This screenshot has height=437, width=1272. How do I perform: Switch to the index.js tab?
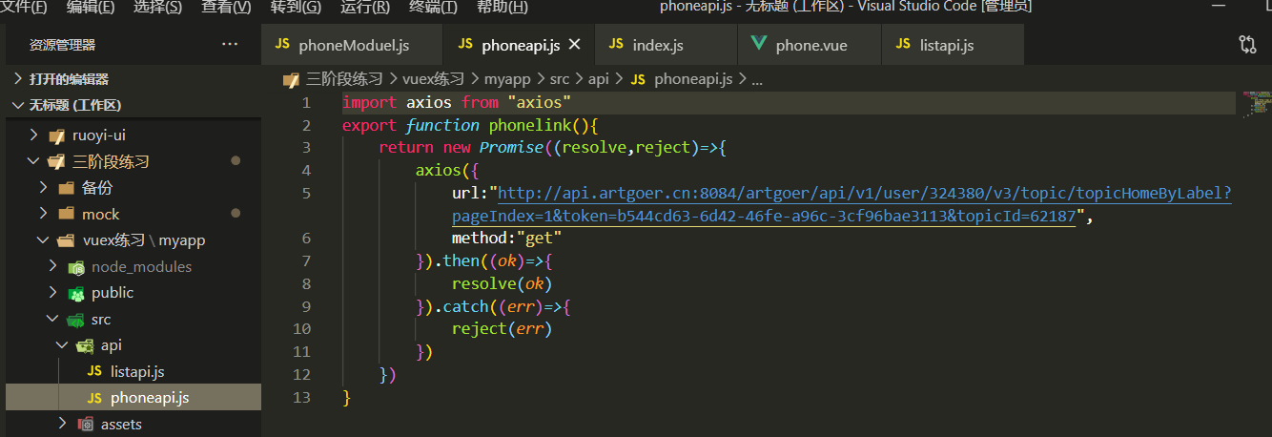click(x=666, y=45)
